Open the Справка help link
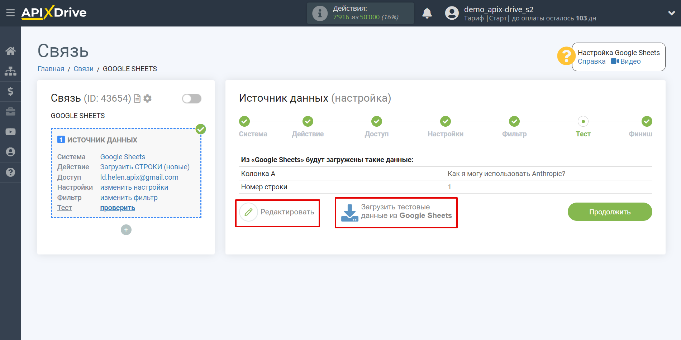Image resolution: width=681 pixels, height=340 pixels. [591, 61]
